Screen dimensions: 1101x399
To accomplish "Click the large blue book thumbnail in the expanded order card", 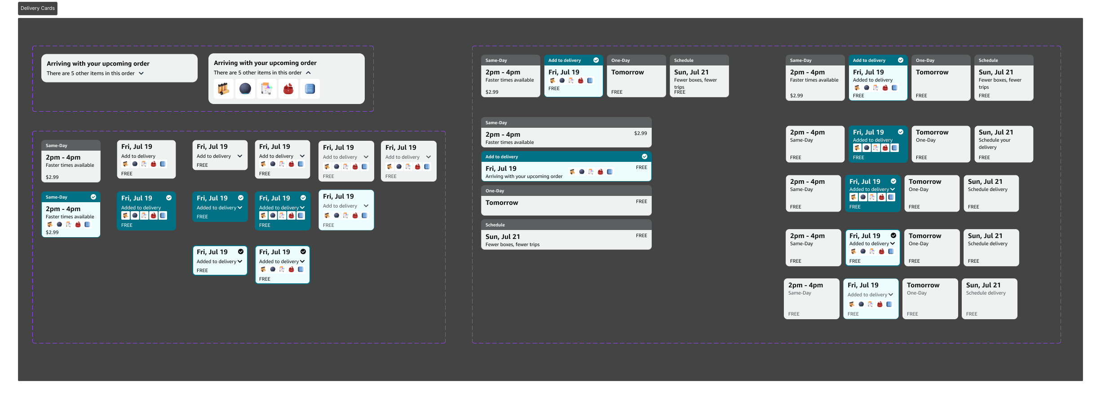I will (310, 89).
